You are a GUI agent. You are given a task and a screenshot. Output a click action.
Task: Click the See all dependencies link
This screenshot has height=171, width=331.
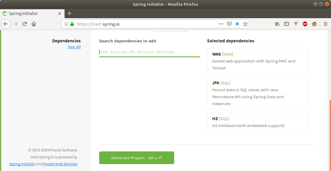click(x=74, y=47)
